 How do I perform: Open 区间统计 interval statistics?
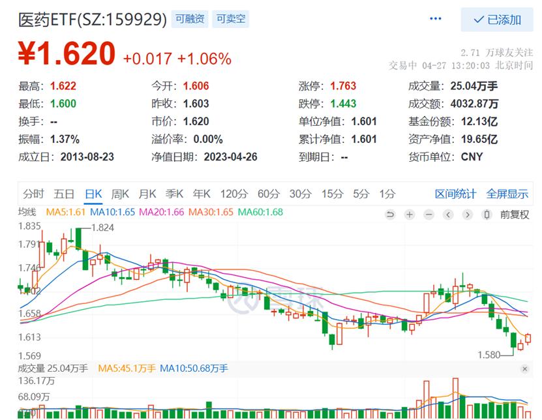point(456,194)
